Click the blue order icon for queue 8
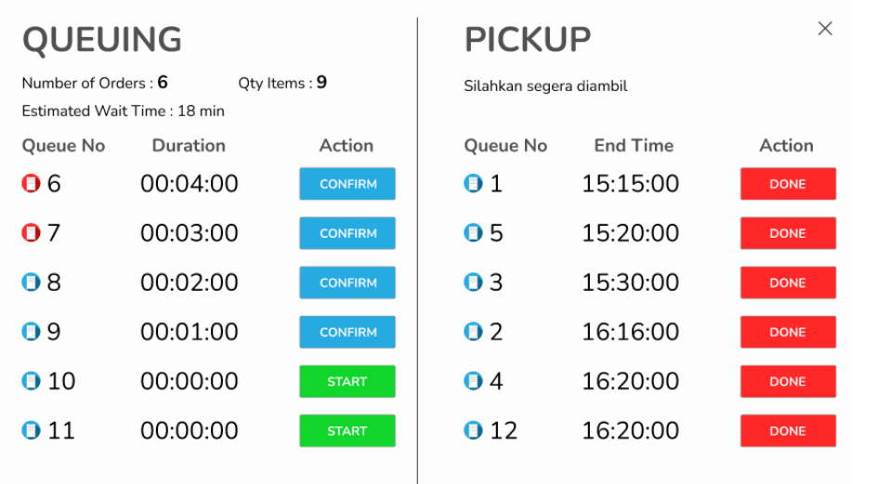 tap(31, 282)
